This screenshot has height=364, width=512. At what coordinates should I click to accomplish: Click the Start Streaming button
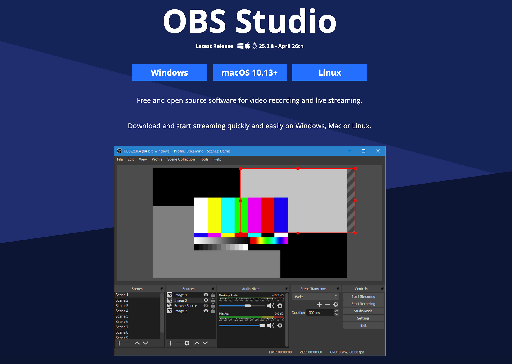pyautogui.click(x=363, y=296)
